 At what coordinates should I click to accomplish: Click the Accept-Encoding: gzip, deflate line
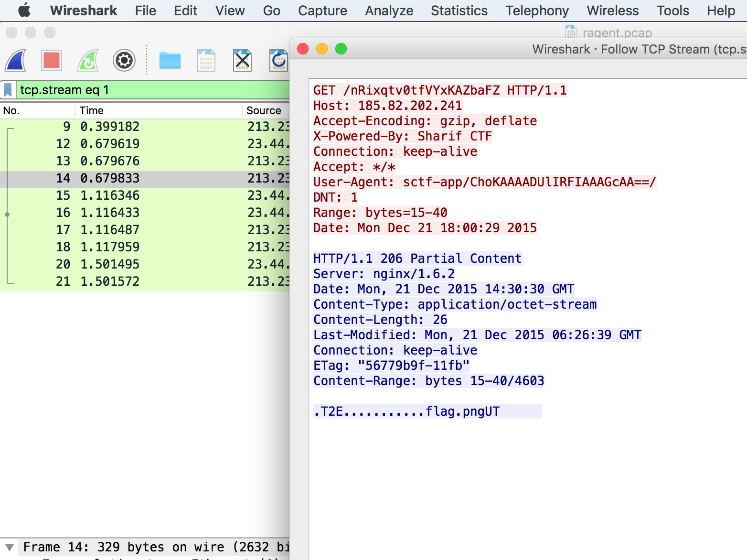(425, 121)
